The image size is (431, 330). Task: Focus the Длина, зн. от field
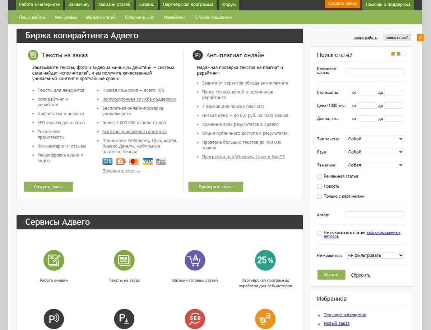pyautogui.click(x=367, y=118)
